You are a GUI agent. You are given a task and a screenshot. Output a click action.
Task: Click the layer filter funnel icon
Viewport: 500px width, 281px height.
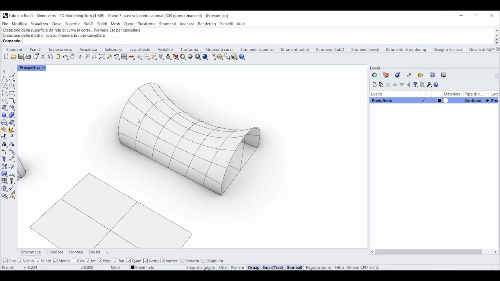[416, 85]
